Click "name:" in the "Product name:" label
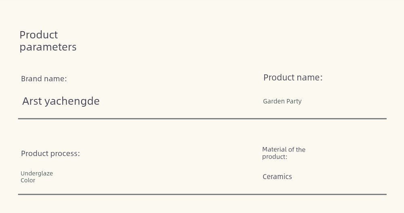The height and width of the screenshot is (213, 404). pyautogui.click(x=310, y=78)
